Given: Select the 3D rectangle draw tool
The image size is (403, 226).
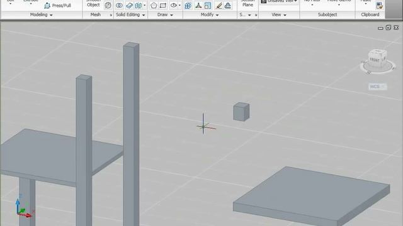Looking at the screenshot, I should pos(163,6).
